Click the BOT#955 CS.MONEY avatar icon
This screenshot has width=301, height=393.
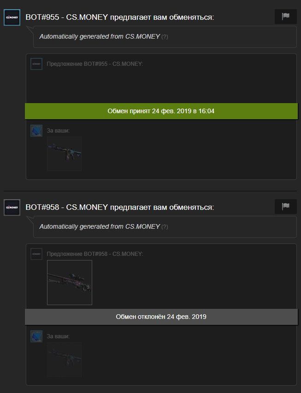tap(12, 17)
